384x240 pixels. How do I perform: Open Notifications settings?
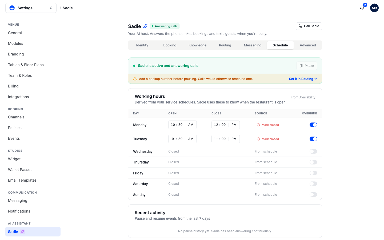(33, 211)
